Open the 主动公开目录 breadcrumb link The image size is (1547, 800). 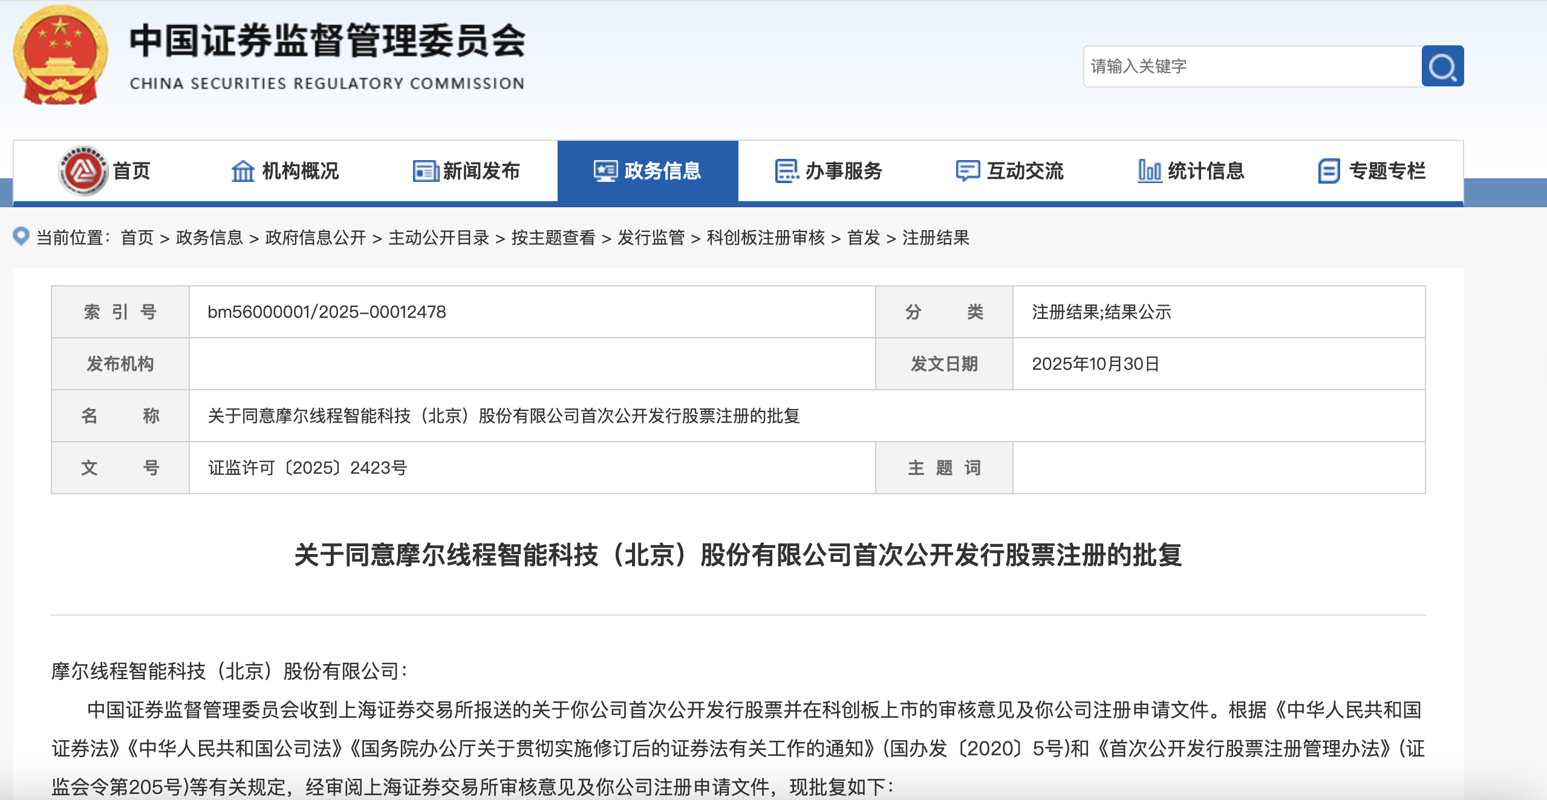[x=438, y=237]
